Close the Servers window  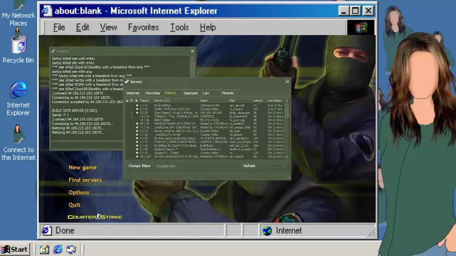(287, 82)
